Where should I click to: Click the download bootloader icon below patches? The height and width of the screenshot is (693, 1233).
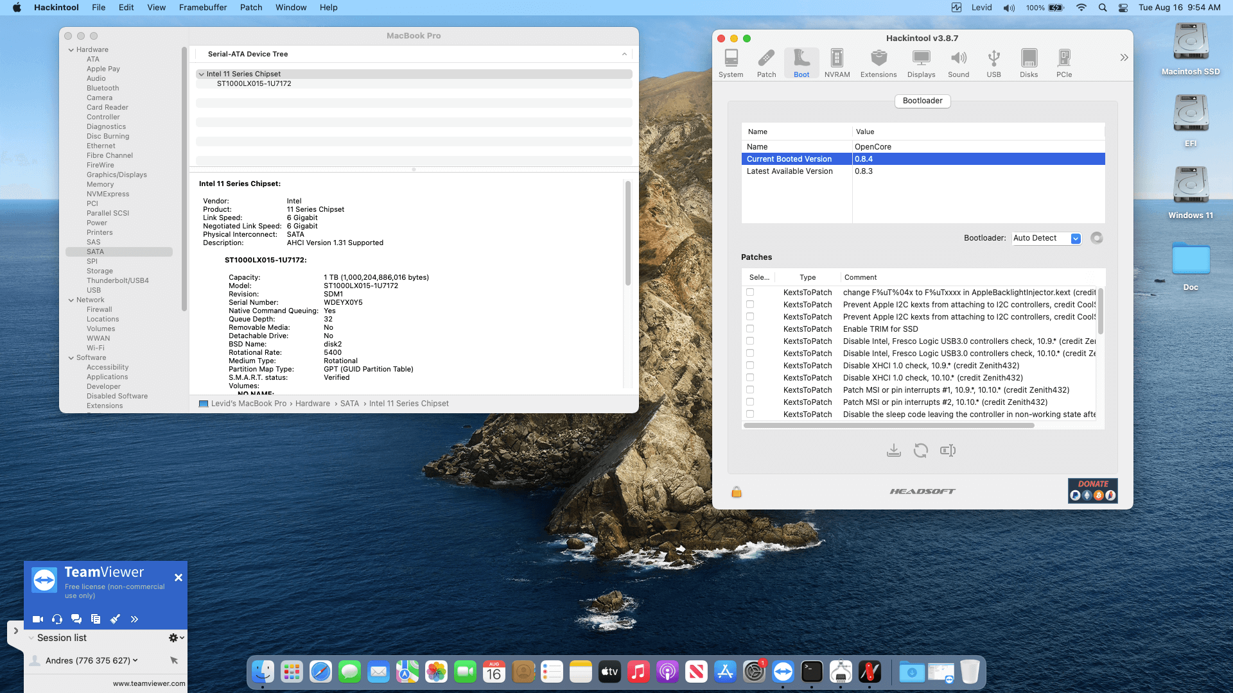point(893,450)
